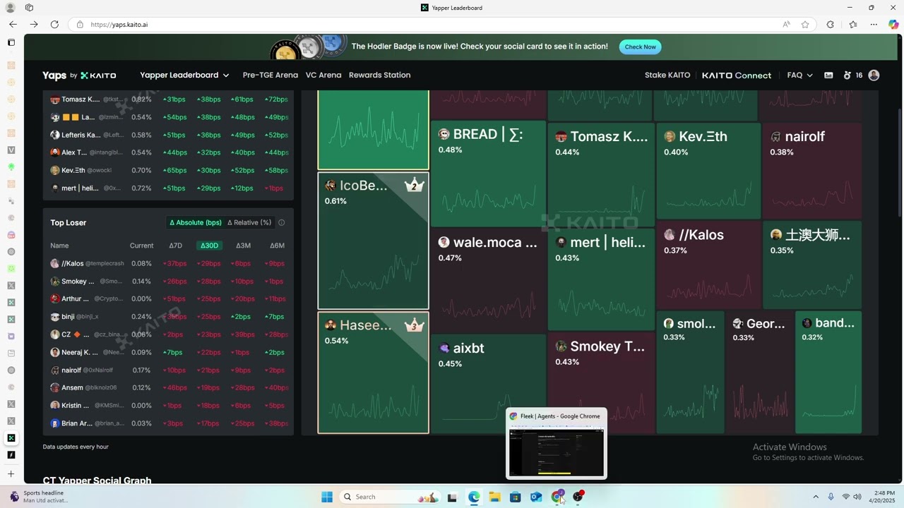The width and height of the screenshot is (904, 508).
Task: Open the recording app taskbar icon
Action: click(578, 497)
